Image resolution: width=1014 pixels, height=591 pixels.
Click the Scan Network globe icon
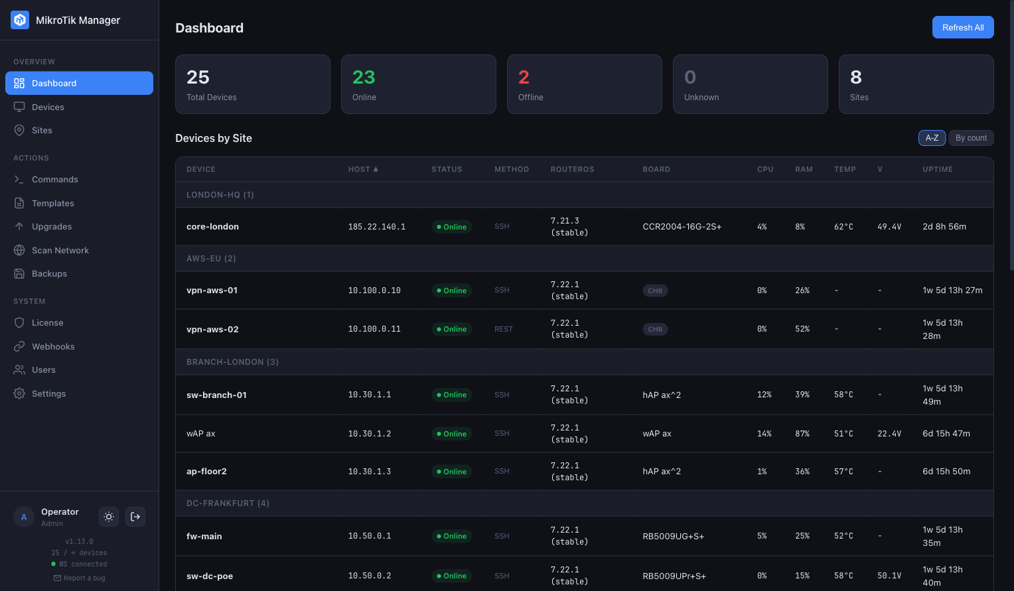19,250
